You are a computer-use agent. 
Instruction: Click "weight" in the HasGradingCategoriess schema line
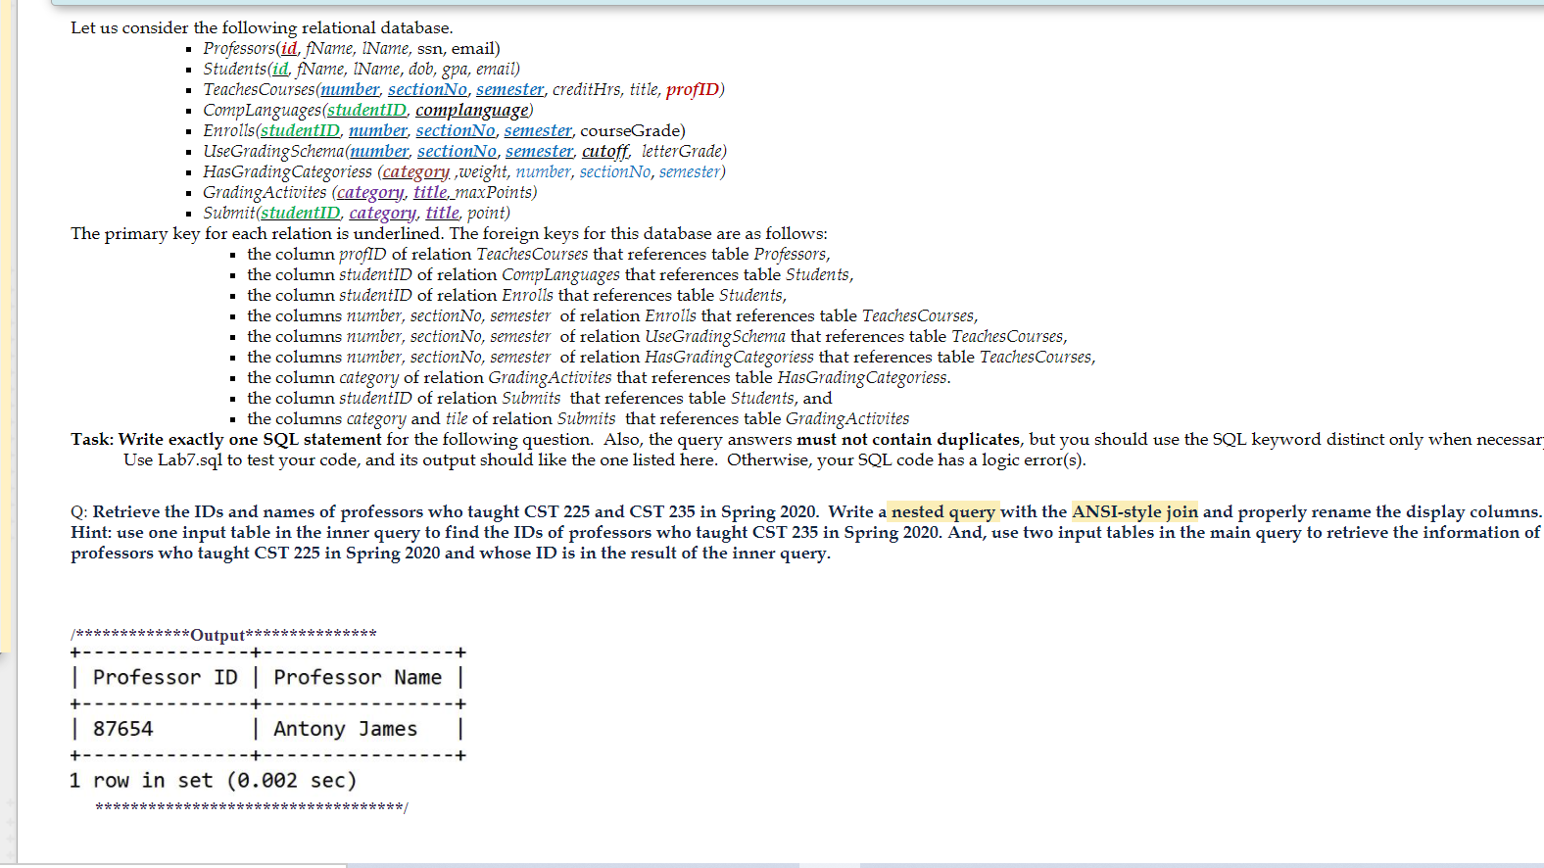click(483, 171)
